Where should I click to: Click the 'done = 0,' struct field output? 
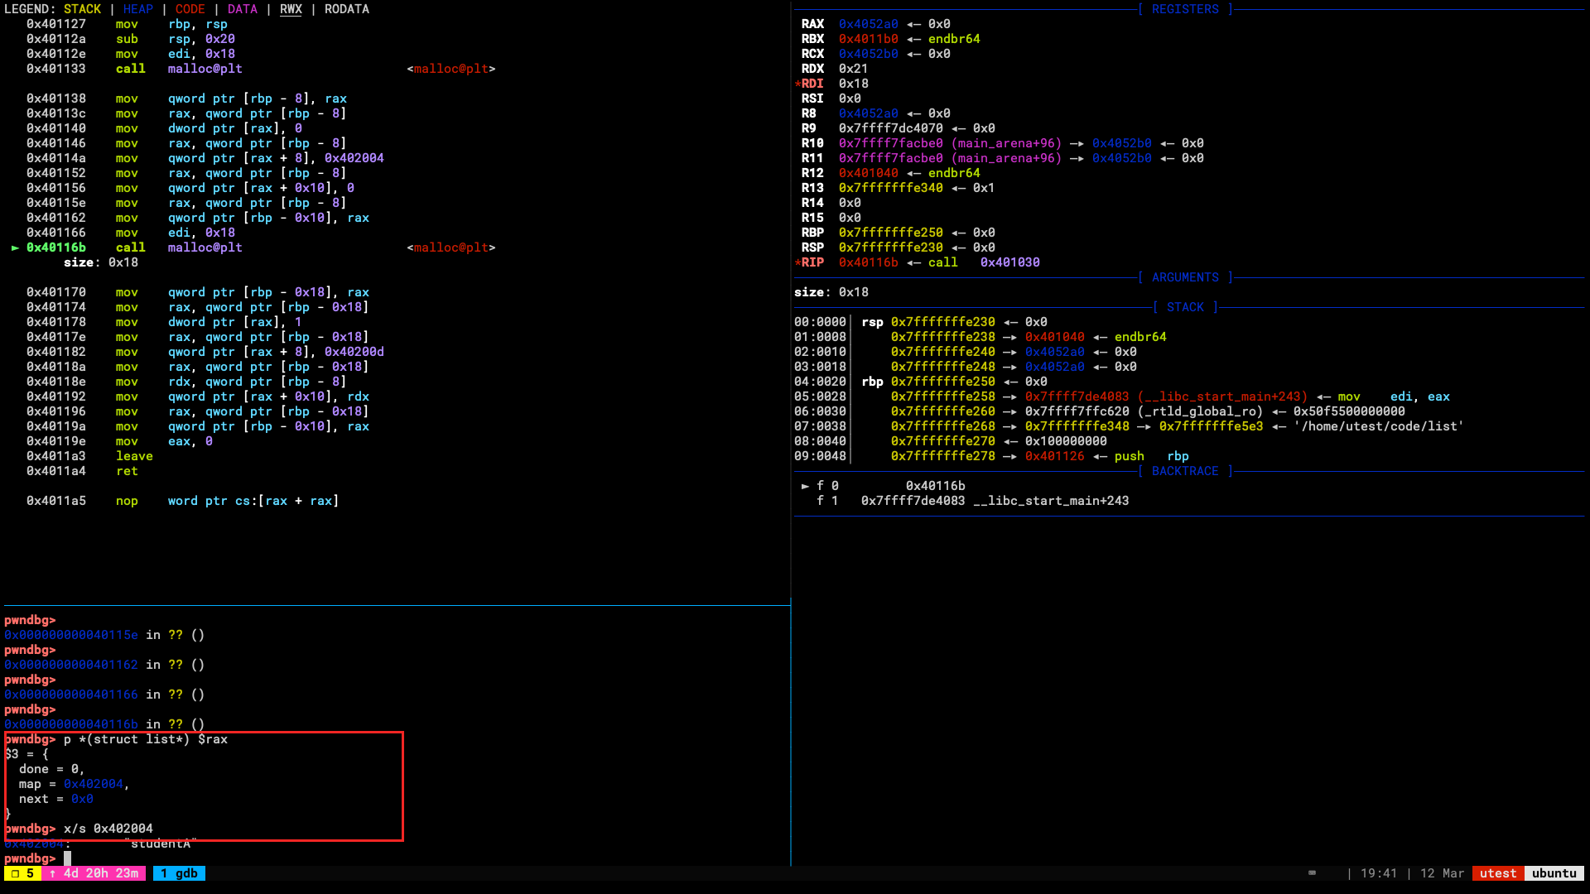(x=52, y=769)
